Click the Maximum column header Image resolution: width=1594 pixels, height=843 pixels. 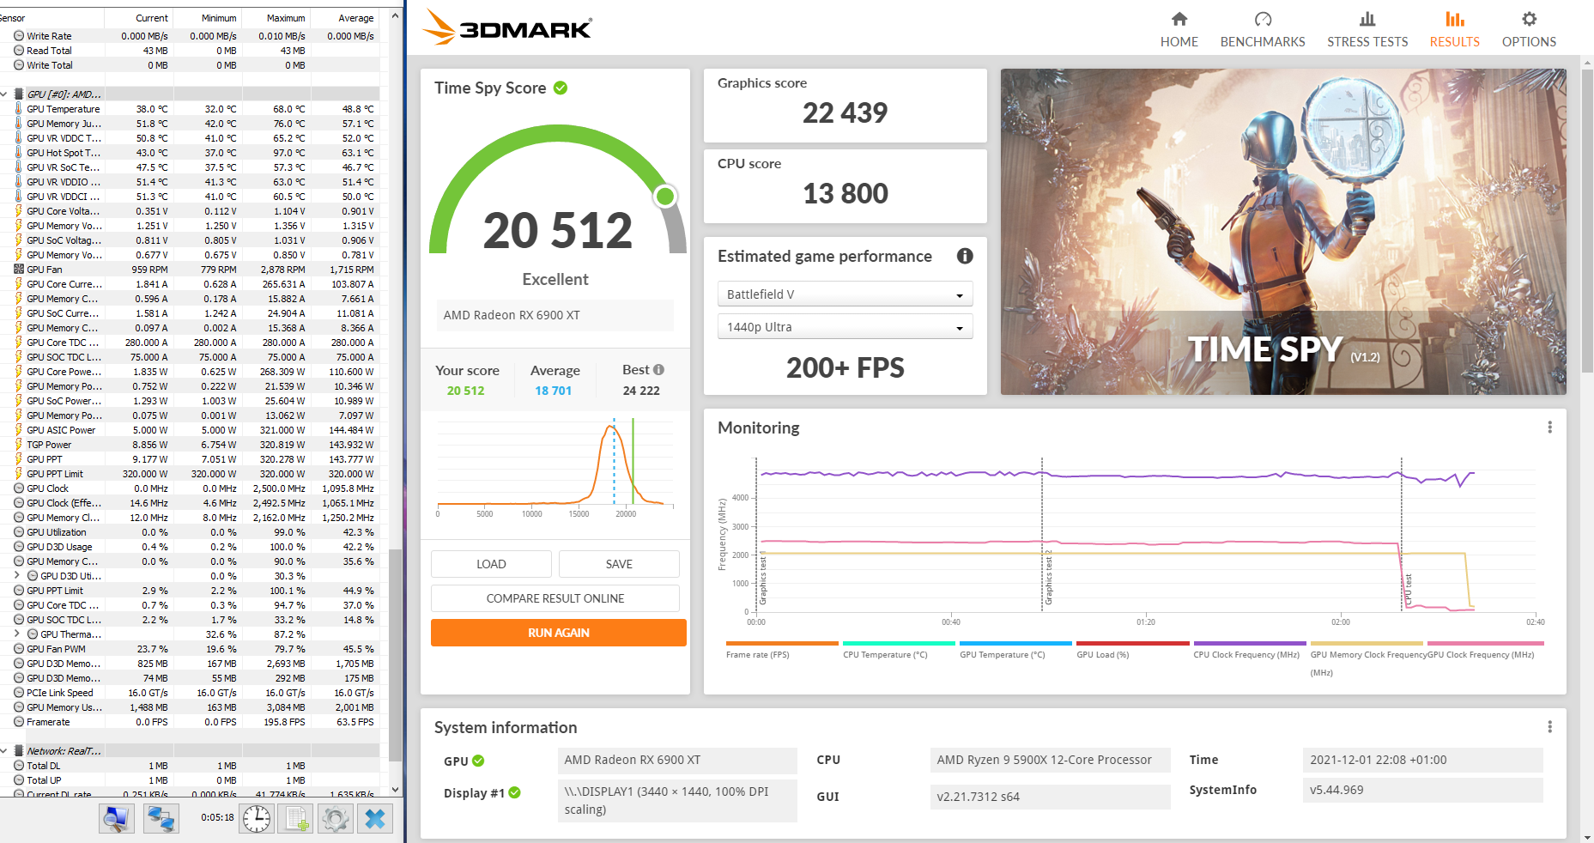click(276, 18)
